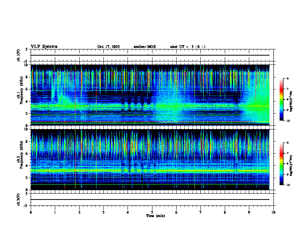Image resolution: width=308 pixels, height=238 pixels.
Task: Select the ch.1 "Frequency (kHz)" axis label
Action: point(21,90)
